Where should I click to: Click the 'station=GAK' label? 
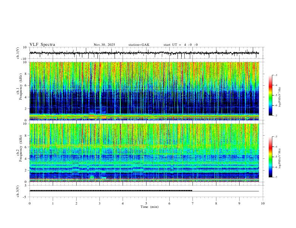click(x=139, y=45)
